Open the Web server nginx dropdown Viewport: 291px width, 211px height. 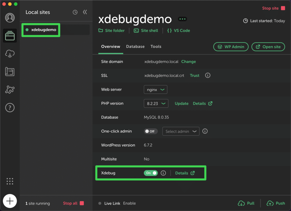(155, 90)
